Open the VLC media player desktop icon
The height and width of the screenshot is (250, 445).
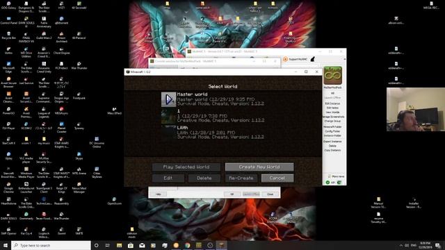click(26, 158)
